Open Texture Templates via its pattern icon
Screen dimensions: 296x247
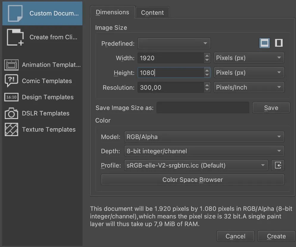pos(11,129)
